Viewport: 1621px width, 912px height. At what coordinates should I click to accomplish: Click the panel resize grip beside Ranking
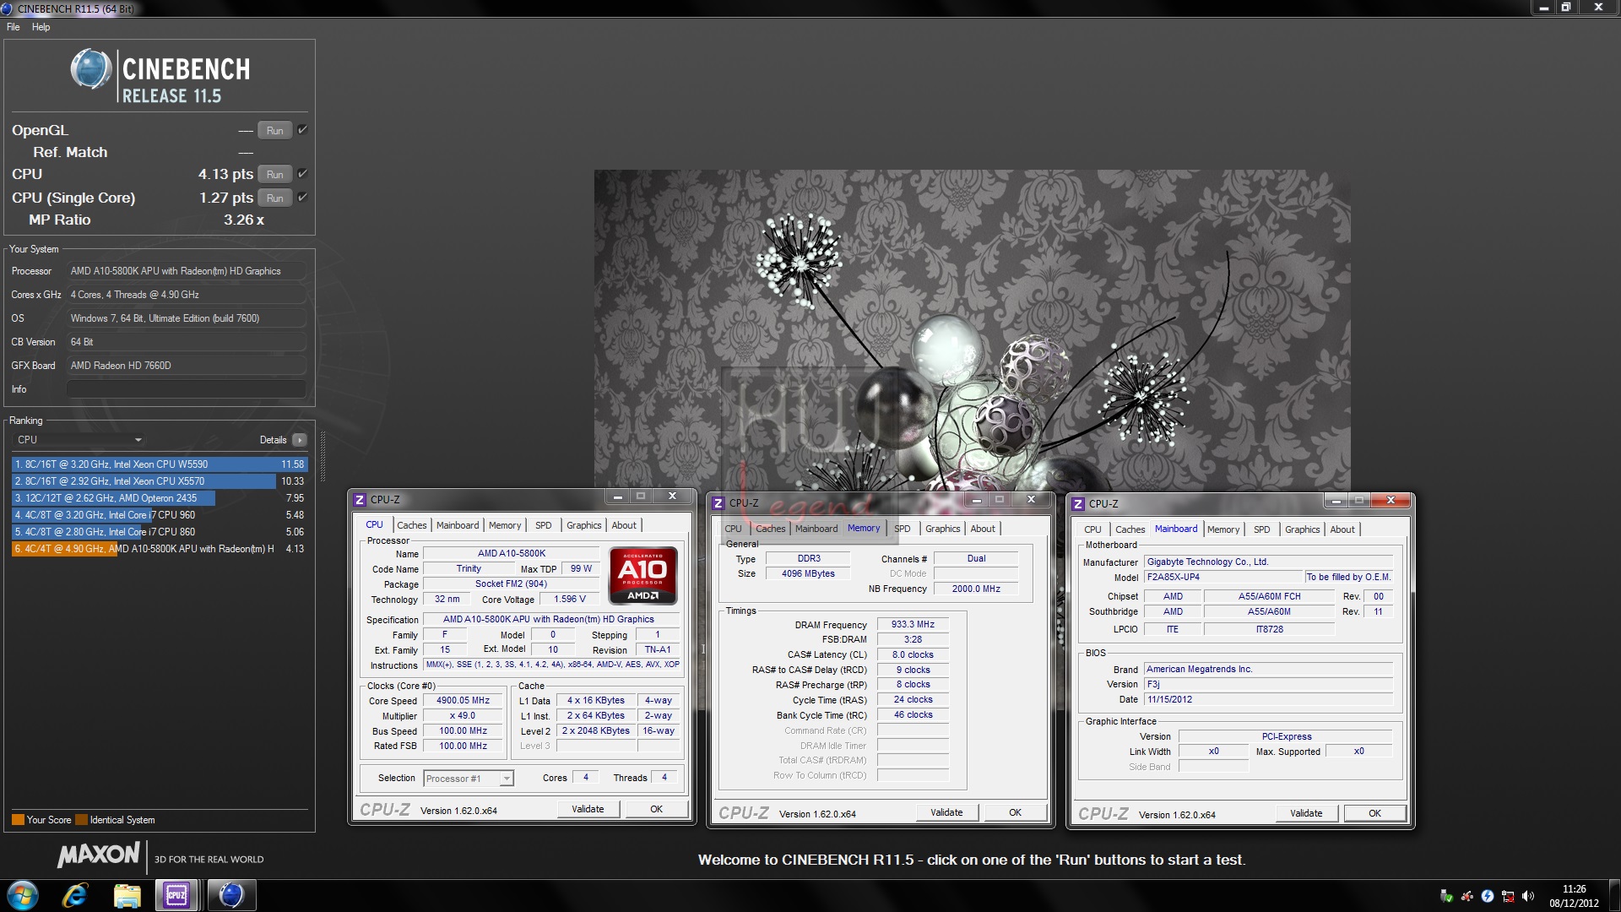coord(323,456)
